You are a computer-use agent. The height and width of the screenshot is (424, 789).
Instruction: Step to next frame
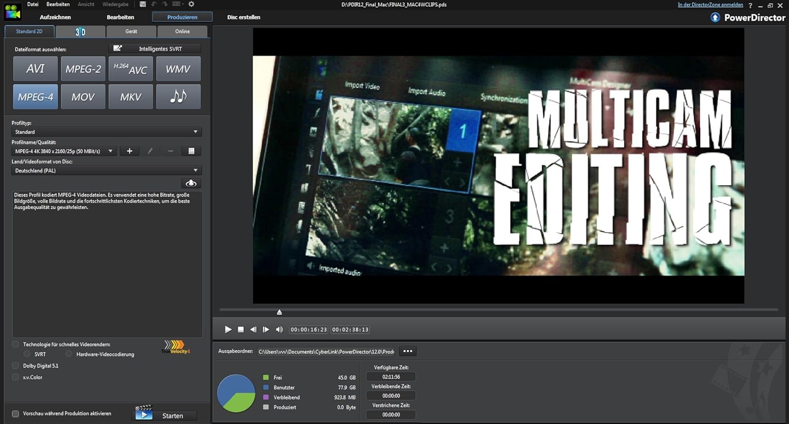(266, 329)
